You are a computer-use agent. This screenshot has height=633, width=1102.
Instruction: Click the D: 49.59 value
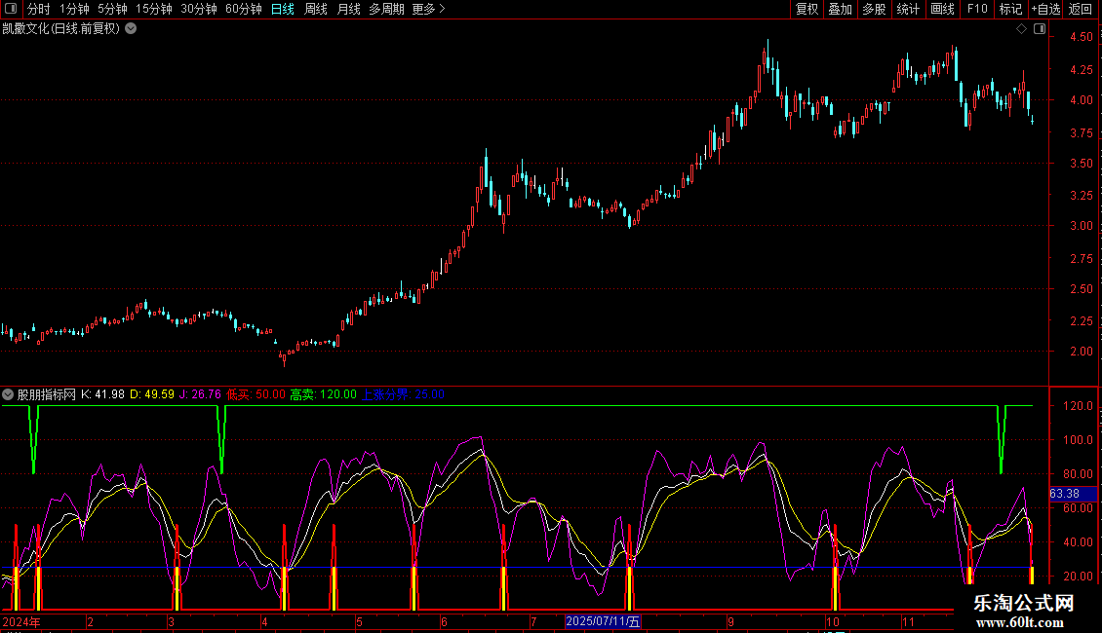click(x=152, y=394)
